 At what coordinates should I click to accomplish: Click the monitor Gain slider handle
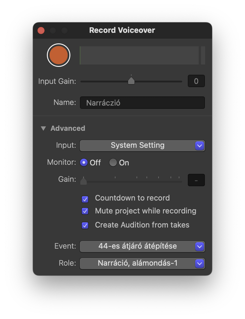click(x=84, y=181)
